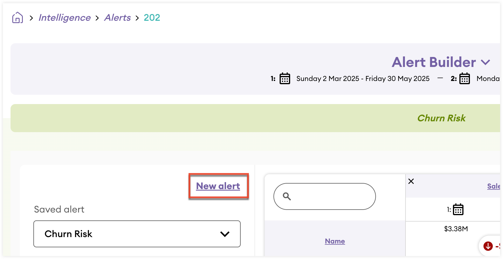This screenshot has height=259, width=503.
Task: Open the Intelligence breadcrumb link
Action: (x=65, y=18)
